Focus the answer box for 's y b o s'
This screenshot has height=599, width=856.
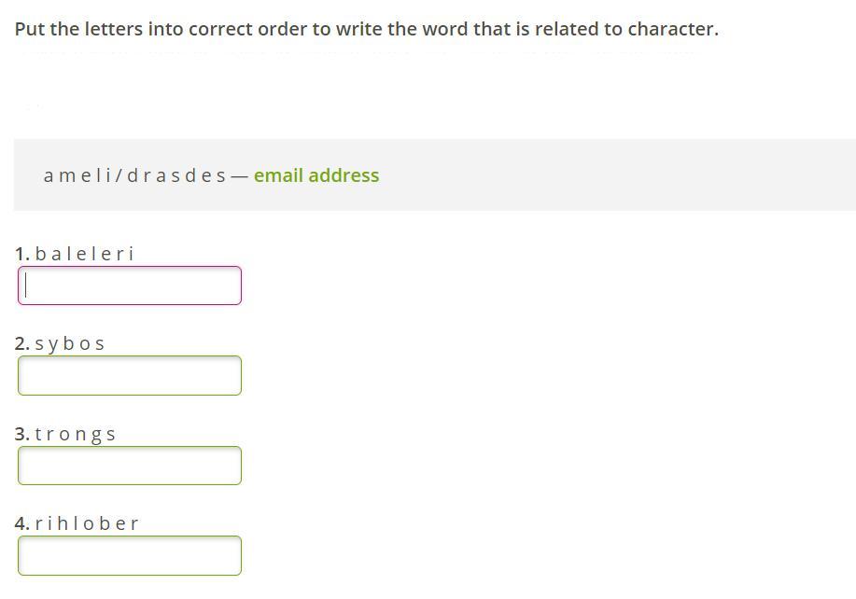click(130, 375)
